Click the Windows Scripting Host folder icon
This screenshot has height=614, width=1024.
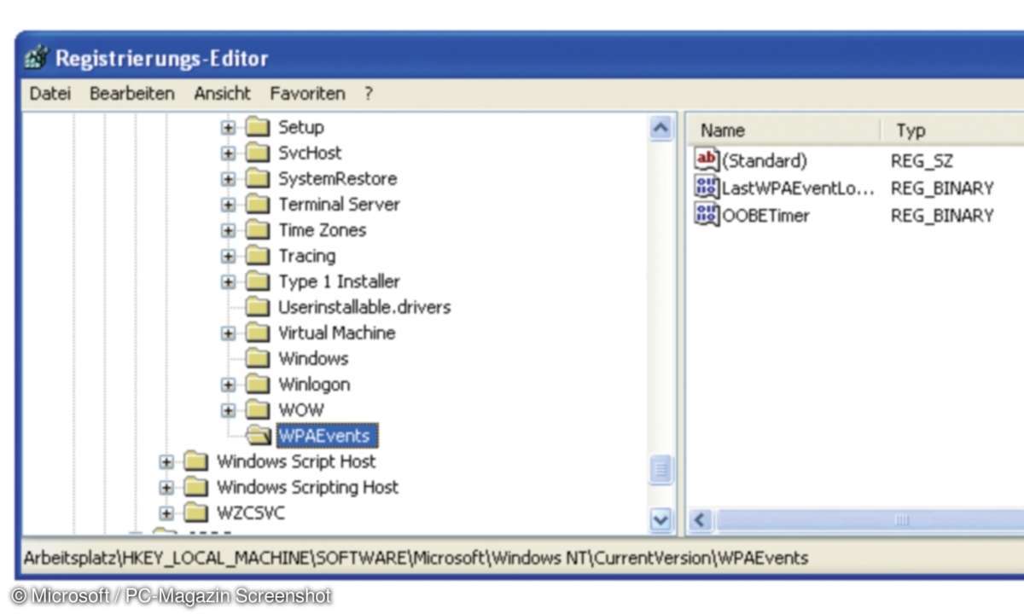196,487
